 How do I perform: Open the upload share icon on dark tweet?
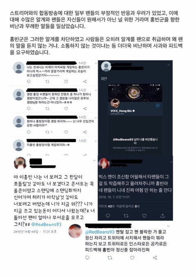163,216
